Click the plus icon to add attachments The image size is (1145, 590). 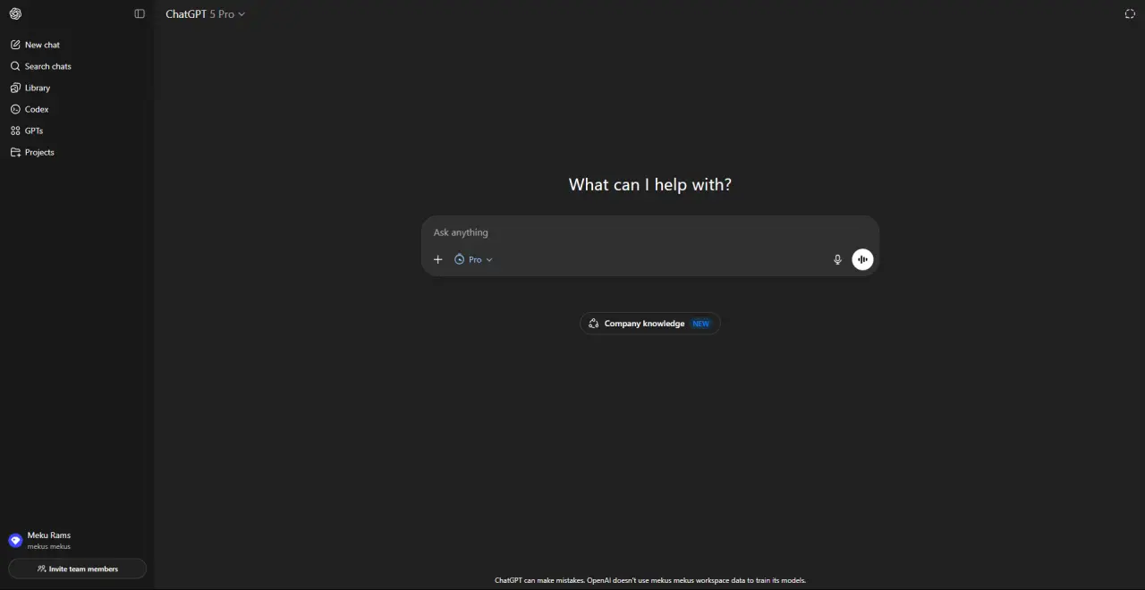tap(438, 259)
